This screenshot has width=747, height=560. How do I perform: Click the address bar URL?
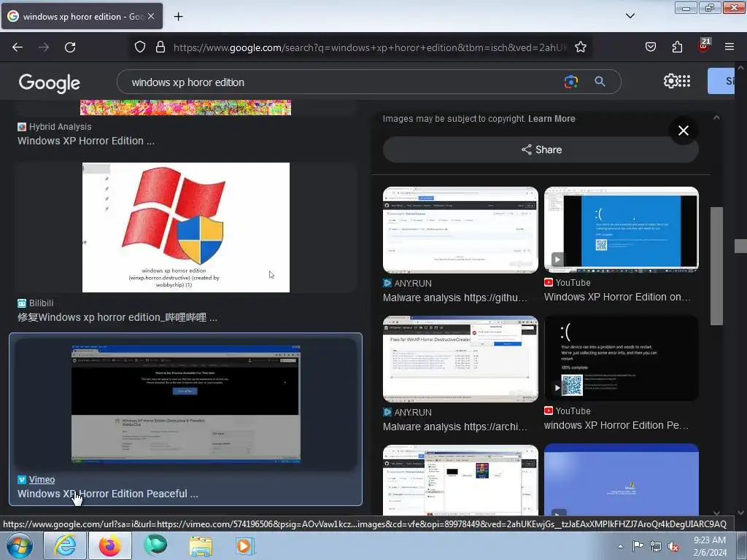[x=370, y=47]
